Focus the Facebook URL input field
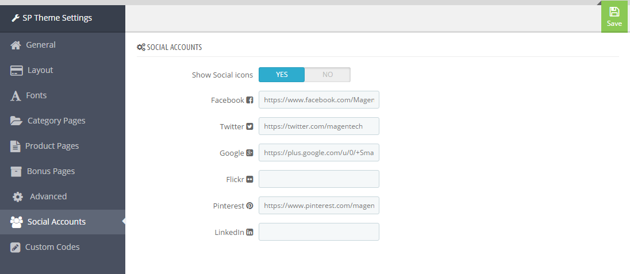 319,99
